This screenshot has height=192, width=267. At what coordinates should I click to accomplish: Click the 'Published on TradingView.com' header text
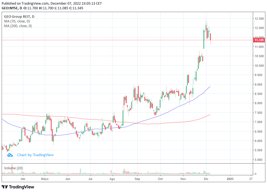(x=26, y=3)
